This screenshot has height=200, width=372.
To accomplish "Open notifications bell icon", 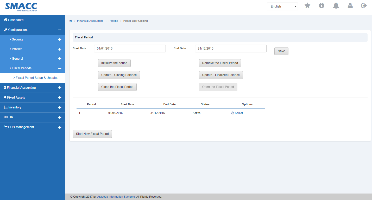I will click(x=336, y=5).
